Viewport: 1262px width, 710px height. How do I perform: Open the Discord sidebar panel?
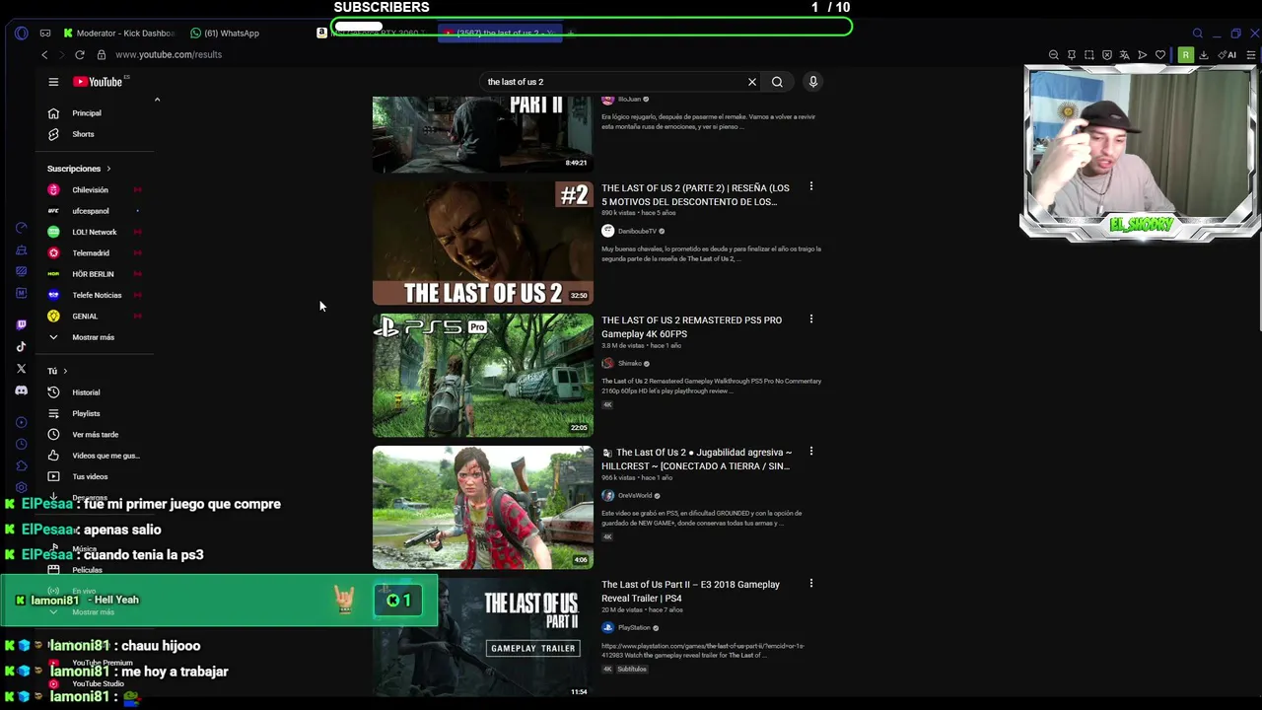[21, 390]
